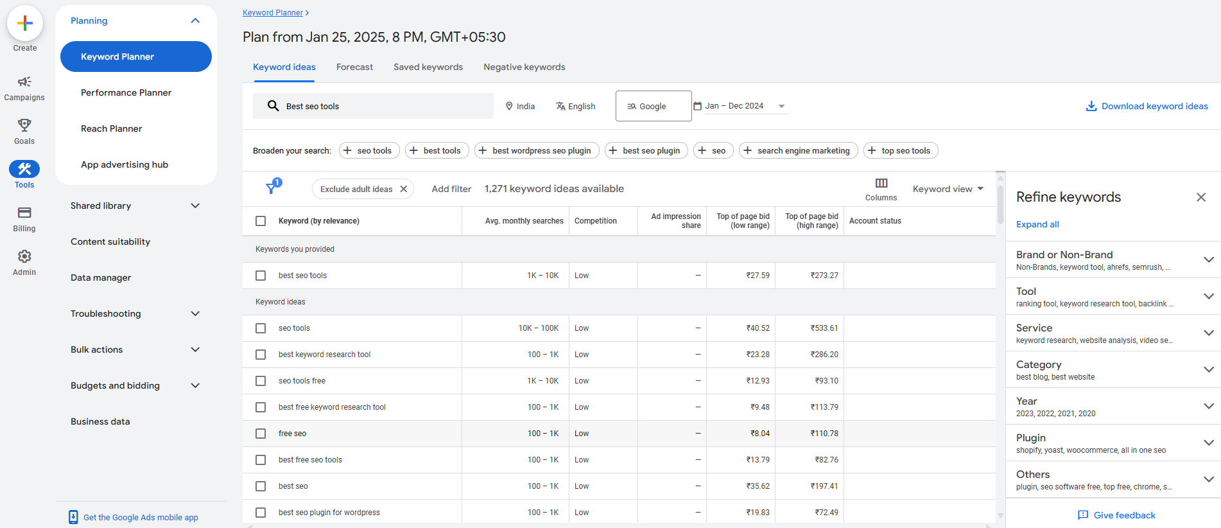Expand the Troubleshooting section
Viewport: 1221px width, 528px height.
(195, 313)
